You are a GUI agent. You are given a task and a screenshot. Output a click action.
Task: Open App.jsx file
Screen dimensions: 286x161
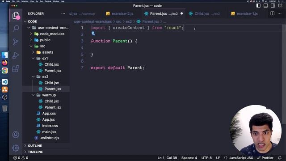48,119
